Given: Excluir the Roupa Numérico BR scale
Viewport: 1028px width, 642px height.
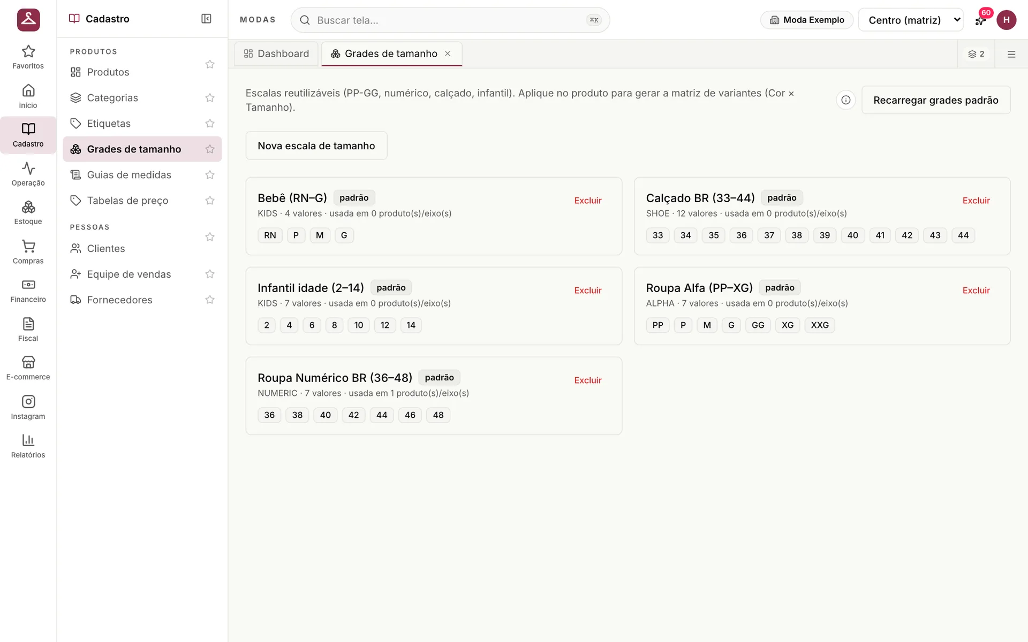Looking at the screenshot, I should [588, 380].
